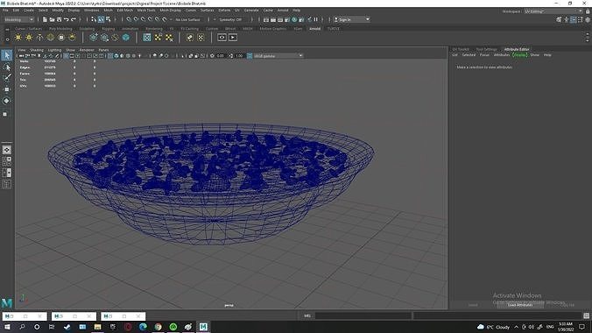This screenshot has width=592, height=333.
Task: Toggle select by component type mode
Action: 109,19
